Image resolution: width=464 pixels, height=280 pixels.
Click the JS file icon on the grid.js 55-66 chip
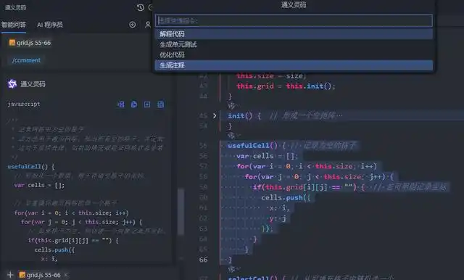(x=12, y=43)
